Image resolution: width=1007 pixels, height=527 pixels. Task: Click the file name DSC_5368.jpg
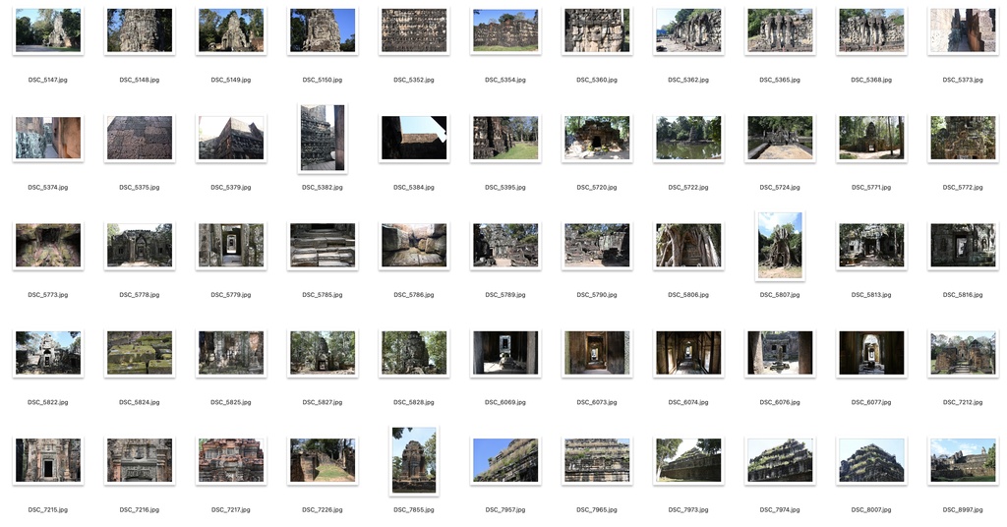(871, 81)
